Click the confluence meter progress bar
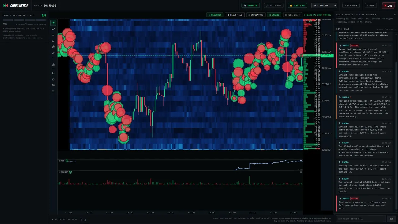Viewport: 398px width, 224px height. coord(25,20)
